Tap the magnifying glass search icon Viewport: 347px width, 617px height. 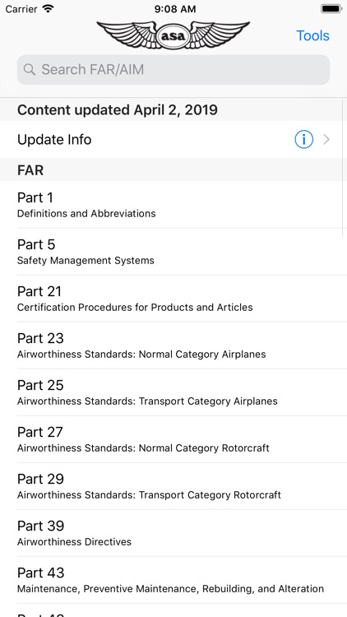[x=29, y=70]
